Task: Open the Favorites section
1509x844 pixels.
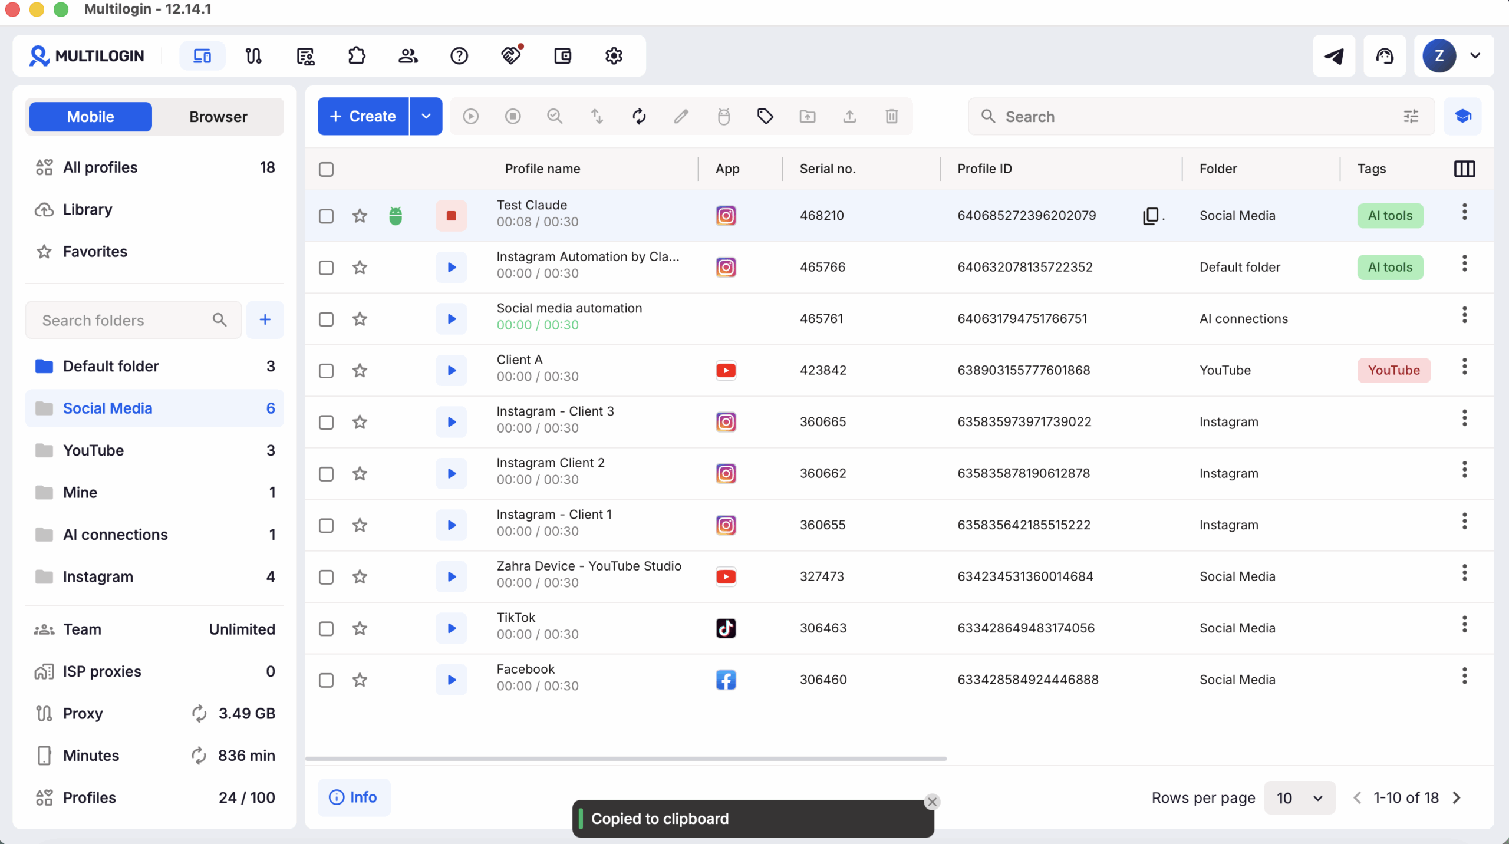Action: click(x=154, y=252)
